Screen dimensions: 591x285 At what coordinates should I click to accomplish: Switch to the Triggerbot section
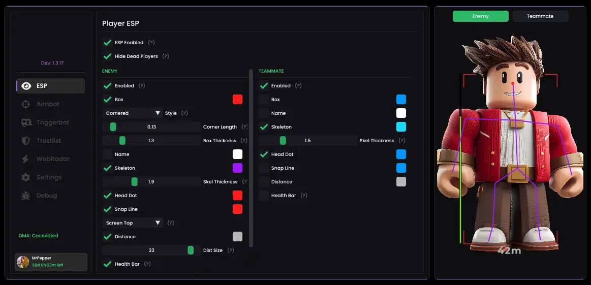click(x=50, y=122)
